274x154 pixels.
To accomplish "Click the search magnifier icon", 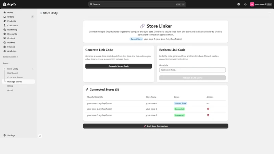I will (91, 4).
